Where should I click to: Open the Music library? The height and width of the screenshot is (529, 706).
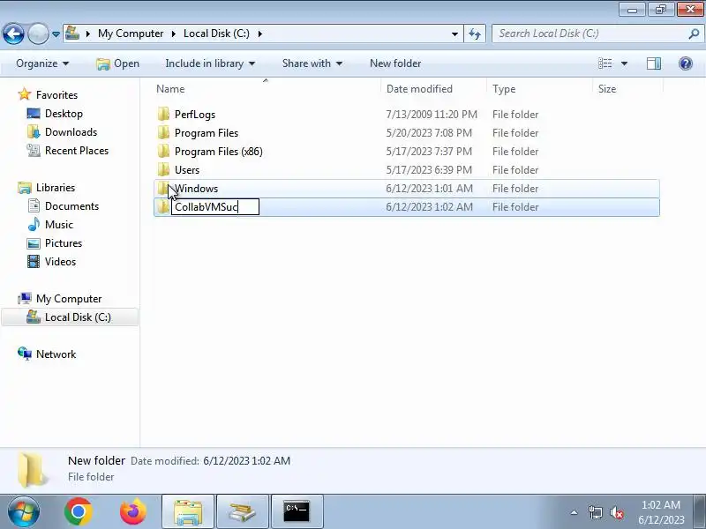(58, 224)
